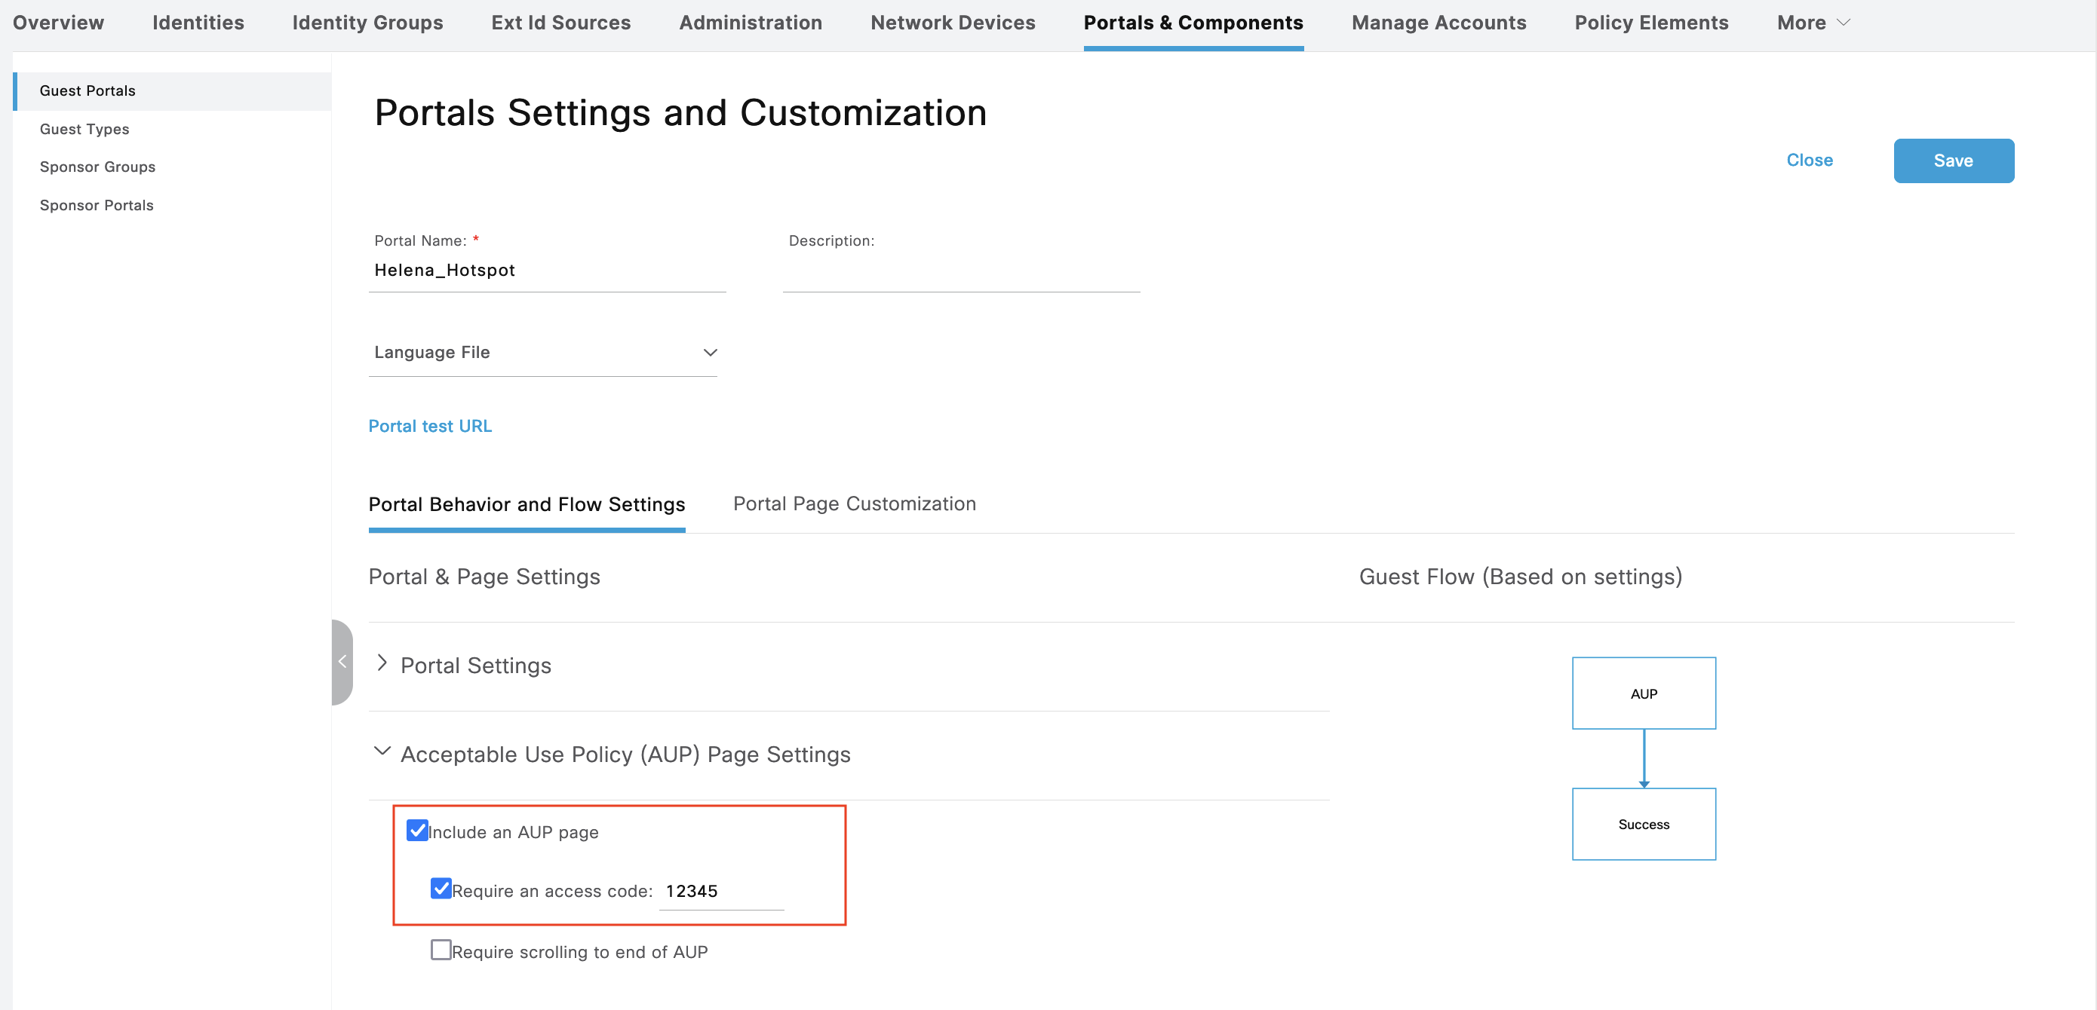The width and height of the screenshot is (2097, 1010).
Task: Open Sponsor Portals in sidebar
Action: 96,205
